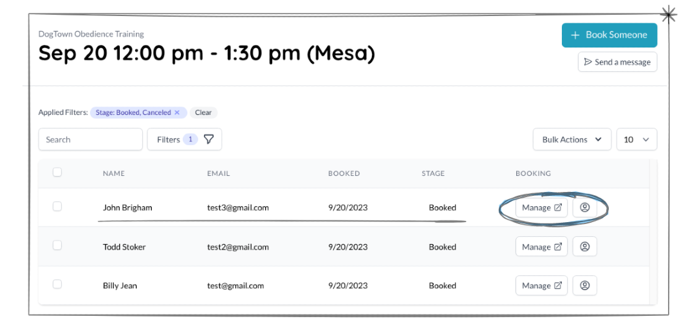
Task: Click the paper plane icon on Send a message
Action: coord(588,62)
